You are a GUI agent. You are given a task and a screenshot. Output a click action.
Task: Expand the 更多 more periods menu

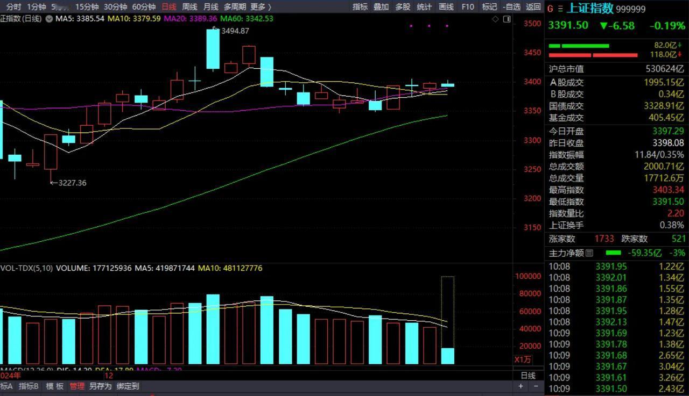click(261, 7)
